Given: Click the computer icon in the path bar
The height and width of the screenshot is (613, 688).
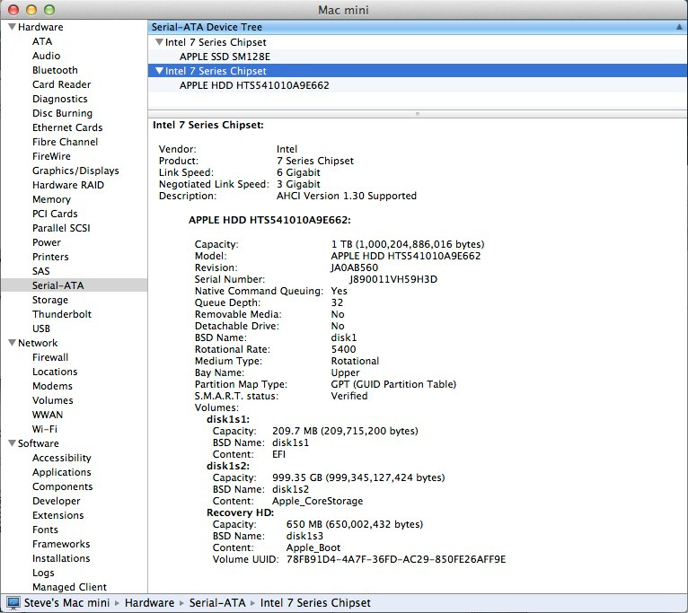Looking at the screenshot, I should [13, 603].
